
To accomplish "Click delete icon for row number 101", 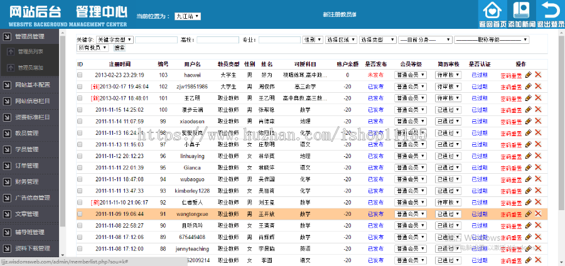I will point(538,98).
